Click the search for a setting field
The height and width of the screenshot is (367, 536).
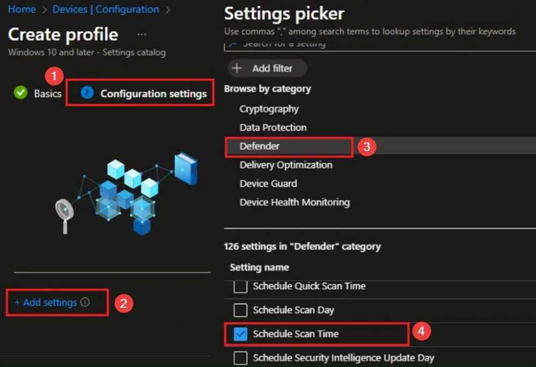380,46
